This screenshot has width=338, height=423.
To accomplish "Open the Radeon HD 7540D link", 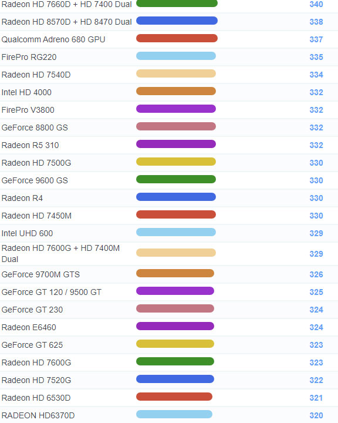I will click(36, 75).
